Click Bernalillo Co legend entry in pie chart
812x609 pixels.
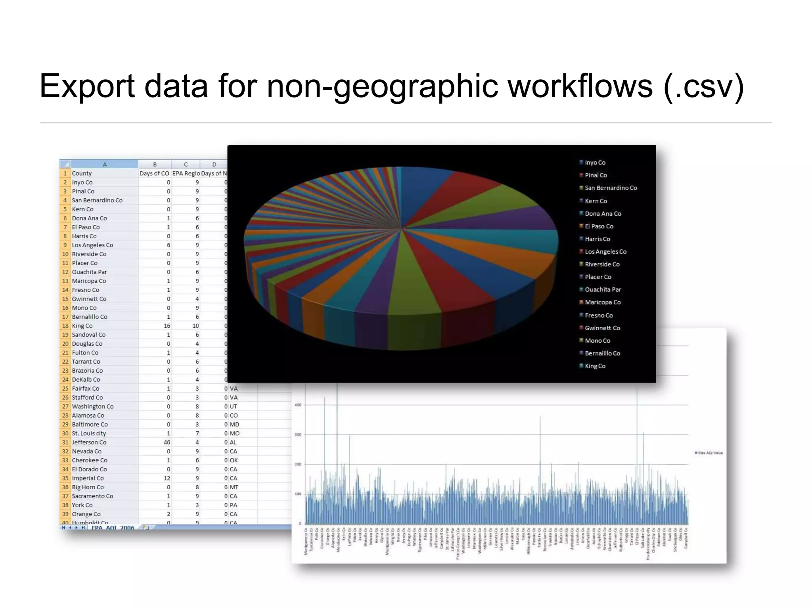602,353
